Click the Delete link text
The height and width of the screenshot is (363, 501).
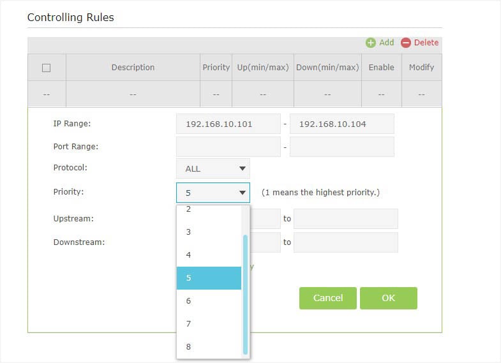pyautogui.click(x=426, y=43)
